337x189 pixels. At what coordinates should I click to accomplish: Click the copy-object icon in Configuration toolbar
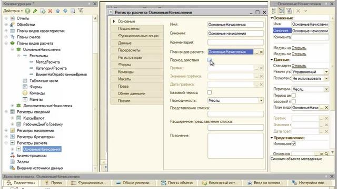(43, 10)
